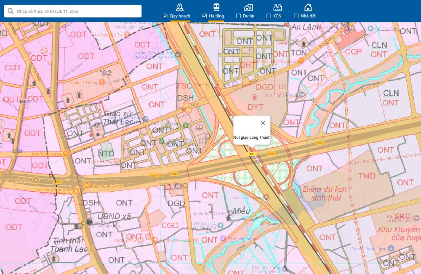
Task: Click the Quán 7 Thông restaurant marker
Action: point(101,82)
